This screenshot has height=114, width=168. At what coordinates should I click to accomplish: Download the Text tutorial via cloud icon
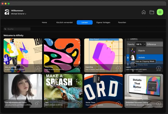(78, 103)
